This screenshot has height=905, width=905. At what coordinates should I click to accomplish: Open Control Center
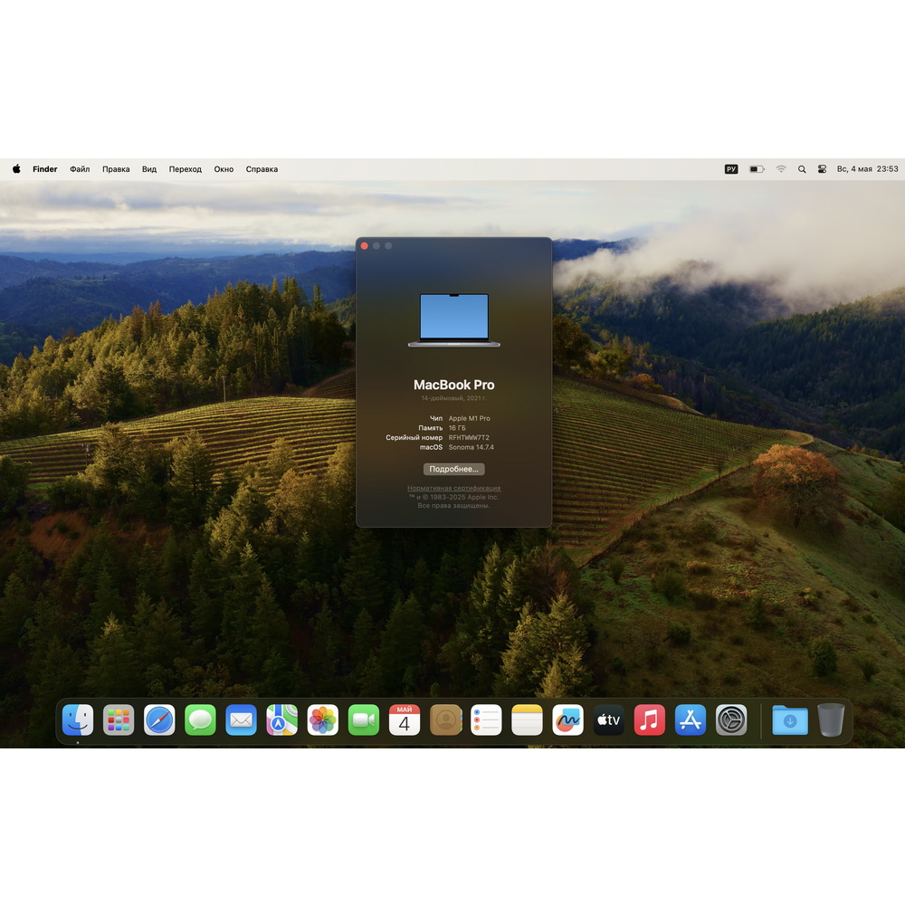[x=822, y=169]
